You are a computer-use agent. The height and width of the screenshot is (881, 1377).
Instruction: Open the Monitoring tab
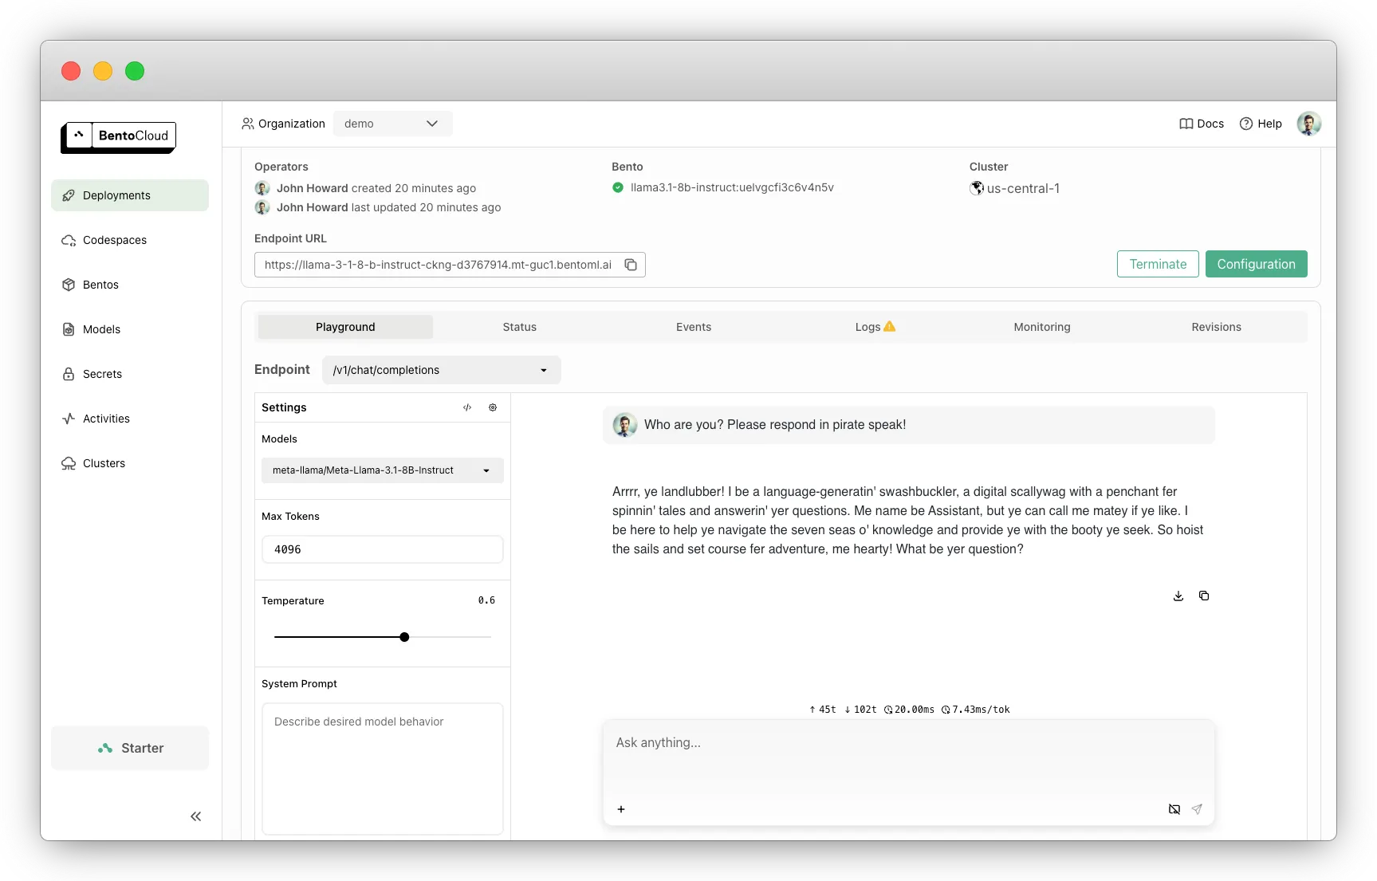1041,327
